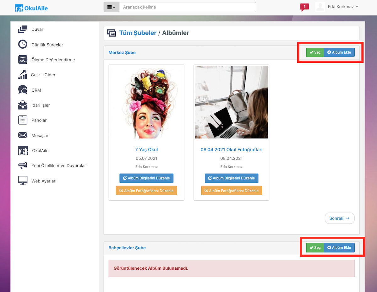The image size is (377, 292).
Task: Edit album info for 7 Yaş Okul
Action: (146, 178)
